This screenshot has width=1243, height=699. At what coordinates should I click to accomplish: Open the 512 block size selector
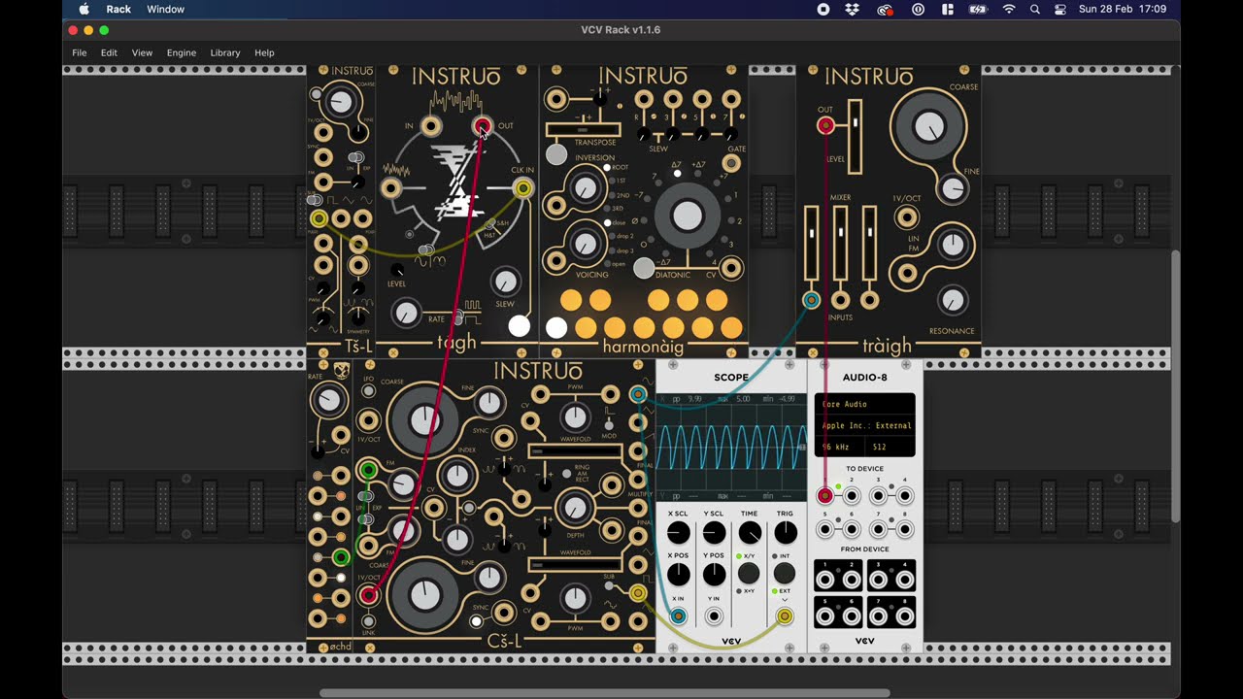tap(890, 448)
